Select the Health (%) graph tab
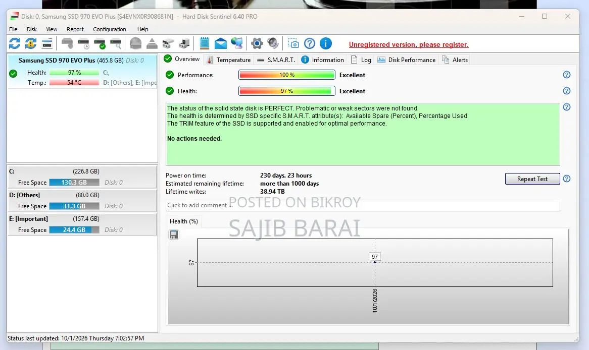The width and height of the screenshot is (589, 350). [x=184, y=221]
